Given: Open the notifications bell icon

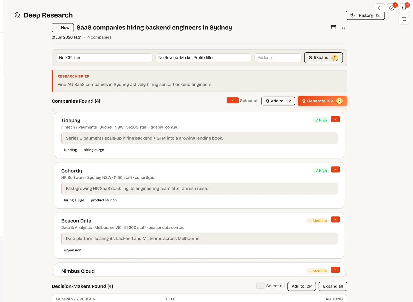Looking at the screenshot, I should pyautogui.click(x=404, y=8).
